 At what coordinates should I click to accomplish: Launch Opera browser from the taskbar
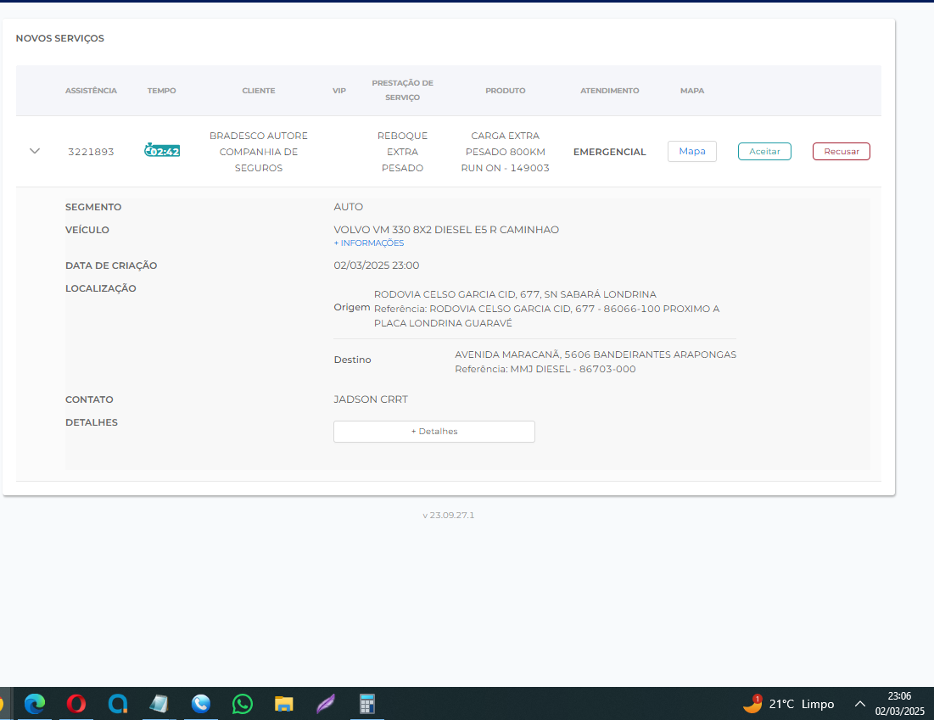tap(76, 704)
